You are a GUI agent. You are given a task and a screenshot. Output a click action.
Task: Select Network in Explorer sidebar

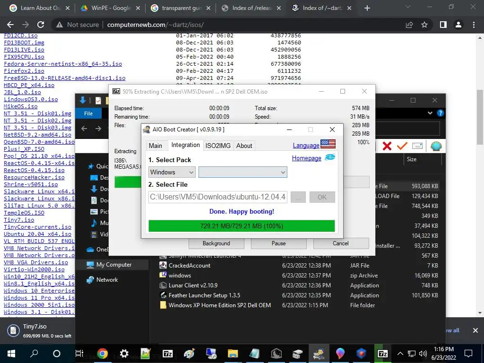tap(107, 280)
